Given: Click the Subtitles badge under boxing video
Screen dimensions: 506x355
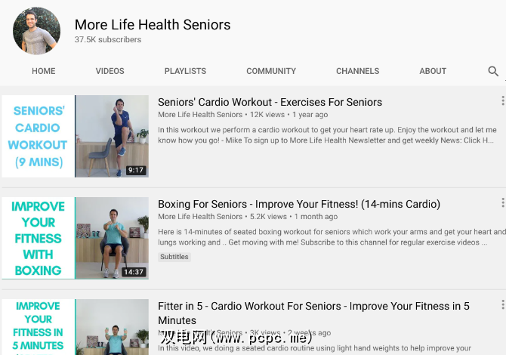Looking at the screenshot, I should (x=174, y=257).
